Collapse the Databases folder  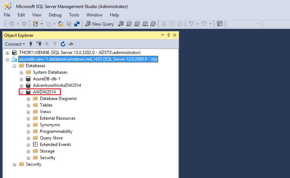point(14,66)
